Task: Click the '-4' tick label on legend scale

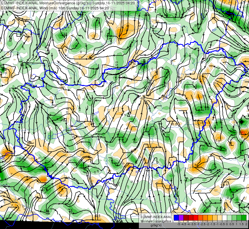Action: [x=188, y=224]
